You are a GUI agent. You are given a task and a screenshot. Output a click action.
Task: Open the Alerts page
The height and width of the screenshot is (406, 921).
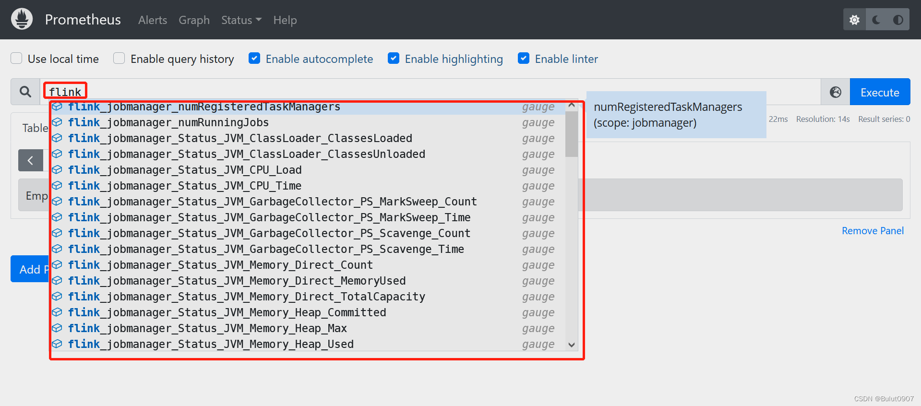point(153,20)
